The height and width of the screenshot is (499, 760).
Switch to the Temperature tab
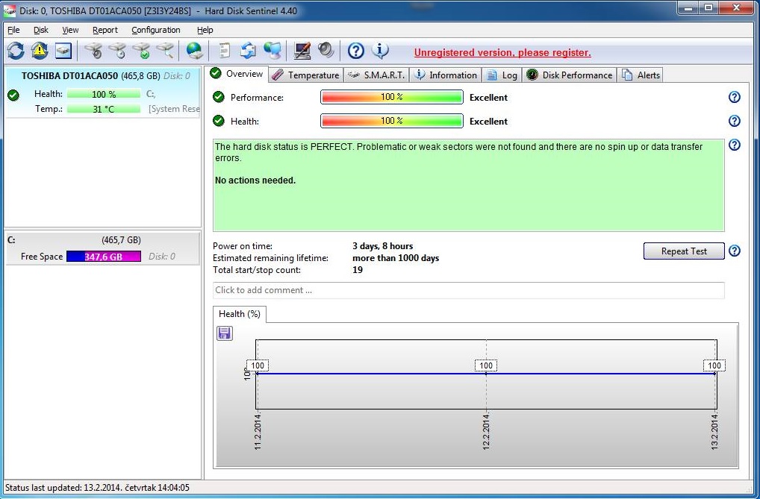pos(306,75)
